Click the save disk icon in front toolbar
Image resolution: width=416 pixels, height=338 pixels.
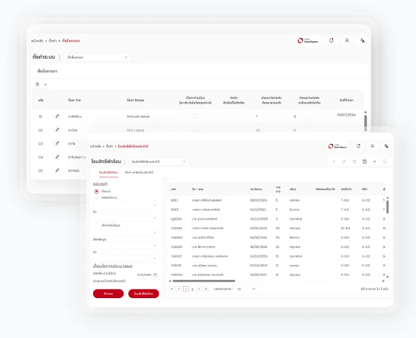click(x=365, y=162)
